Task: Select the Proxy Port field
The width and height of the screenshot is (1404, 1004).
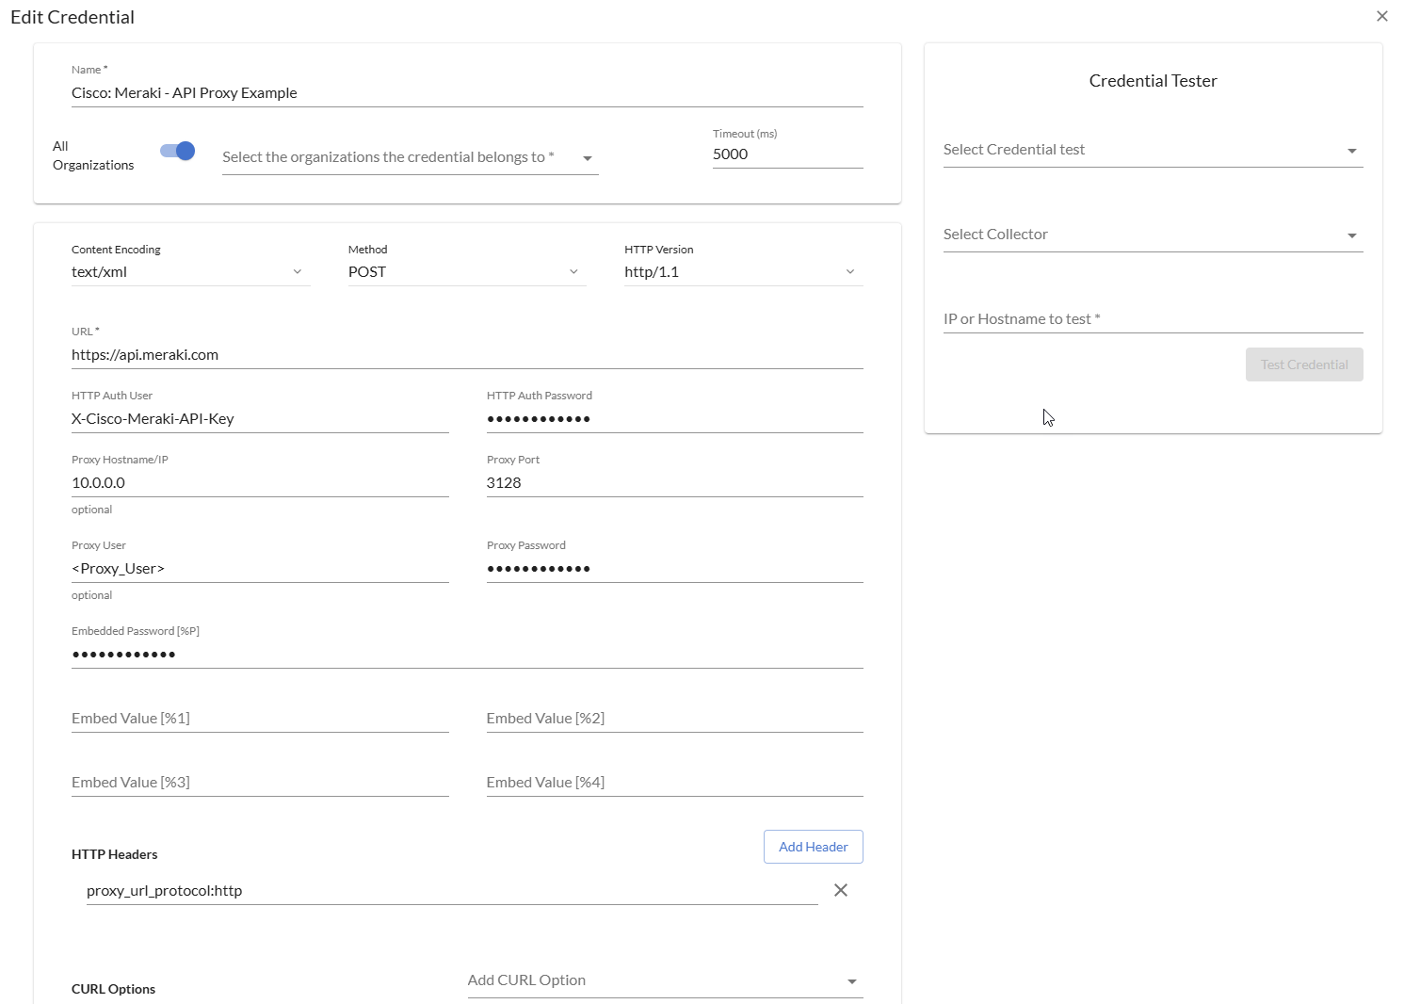Action: point(673,483)
